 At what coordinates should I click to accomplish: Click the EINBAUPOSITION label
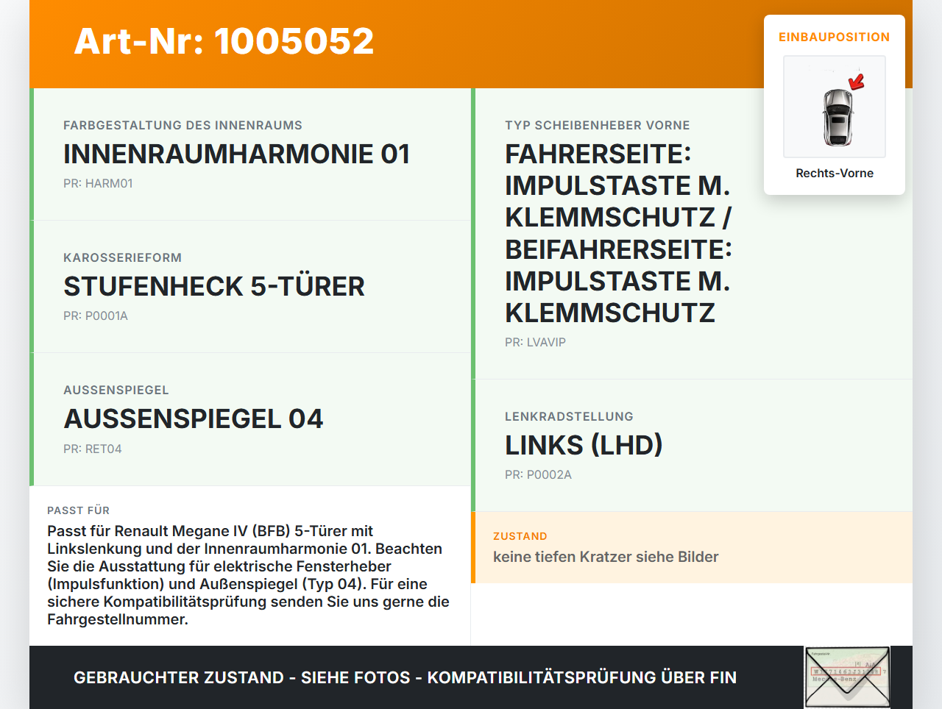pos(835,37)
